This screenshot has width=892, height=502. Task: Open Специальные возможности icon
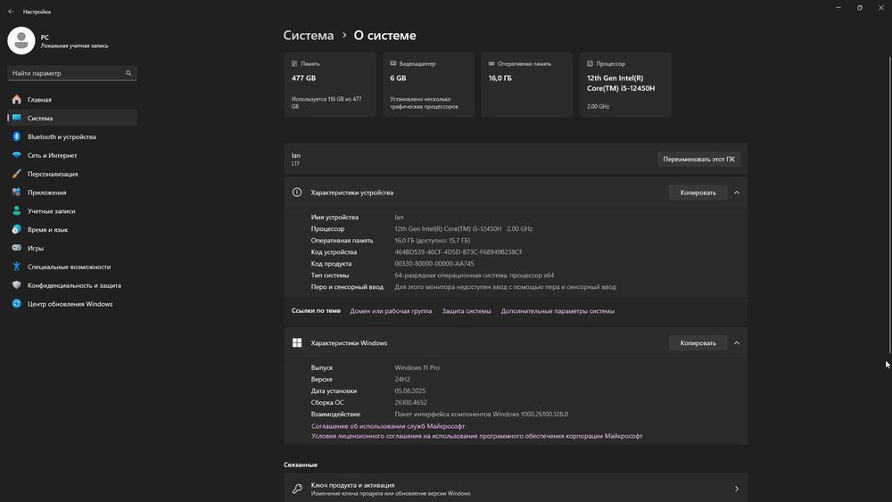(x=16, y=267)
